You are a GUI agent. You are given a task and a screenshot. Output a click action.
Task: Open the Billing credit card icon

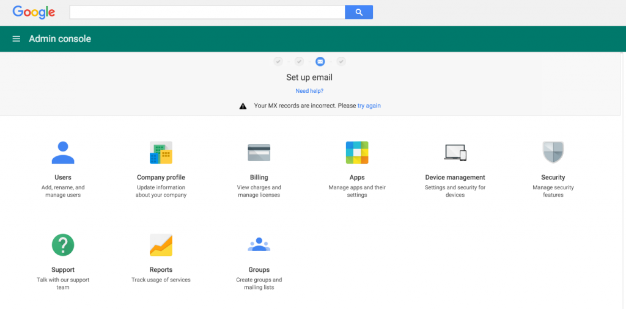259,152
